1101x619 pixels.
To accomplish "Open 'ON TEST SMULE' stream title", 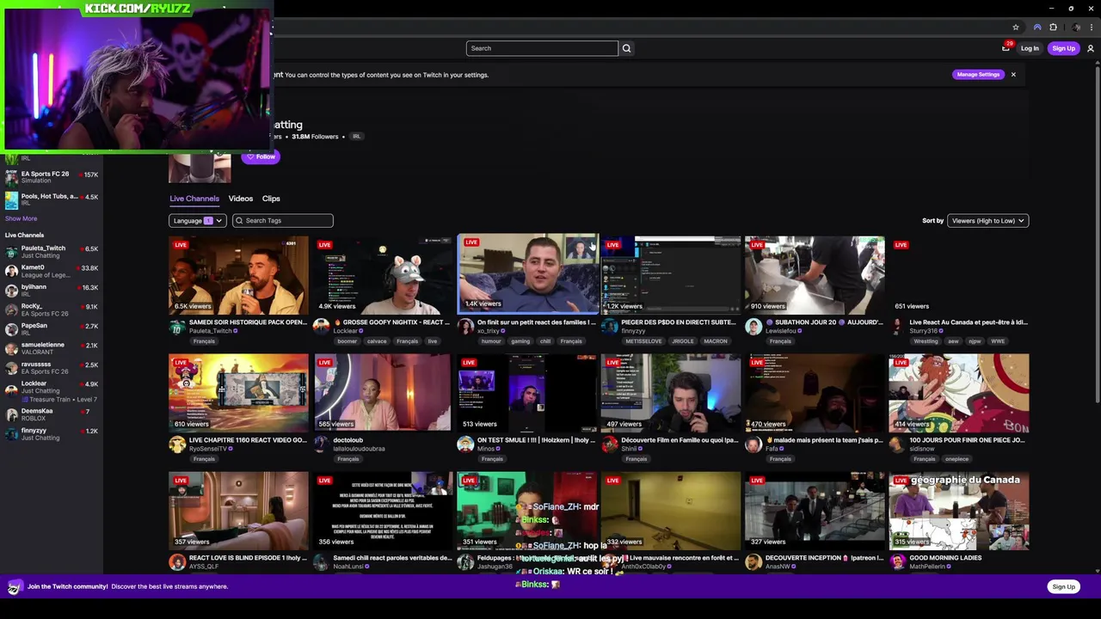I will coord(535,440).
